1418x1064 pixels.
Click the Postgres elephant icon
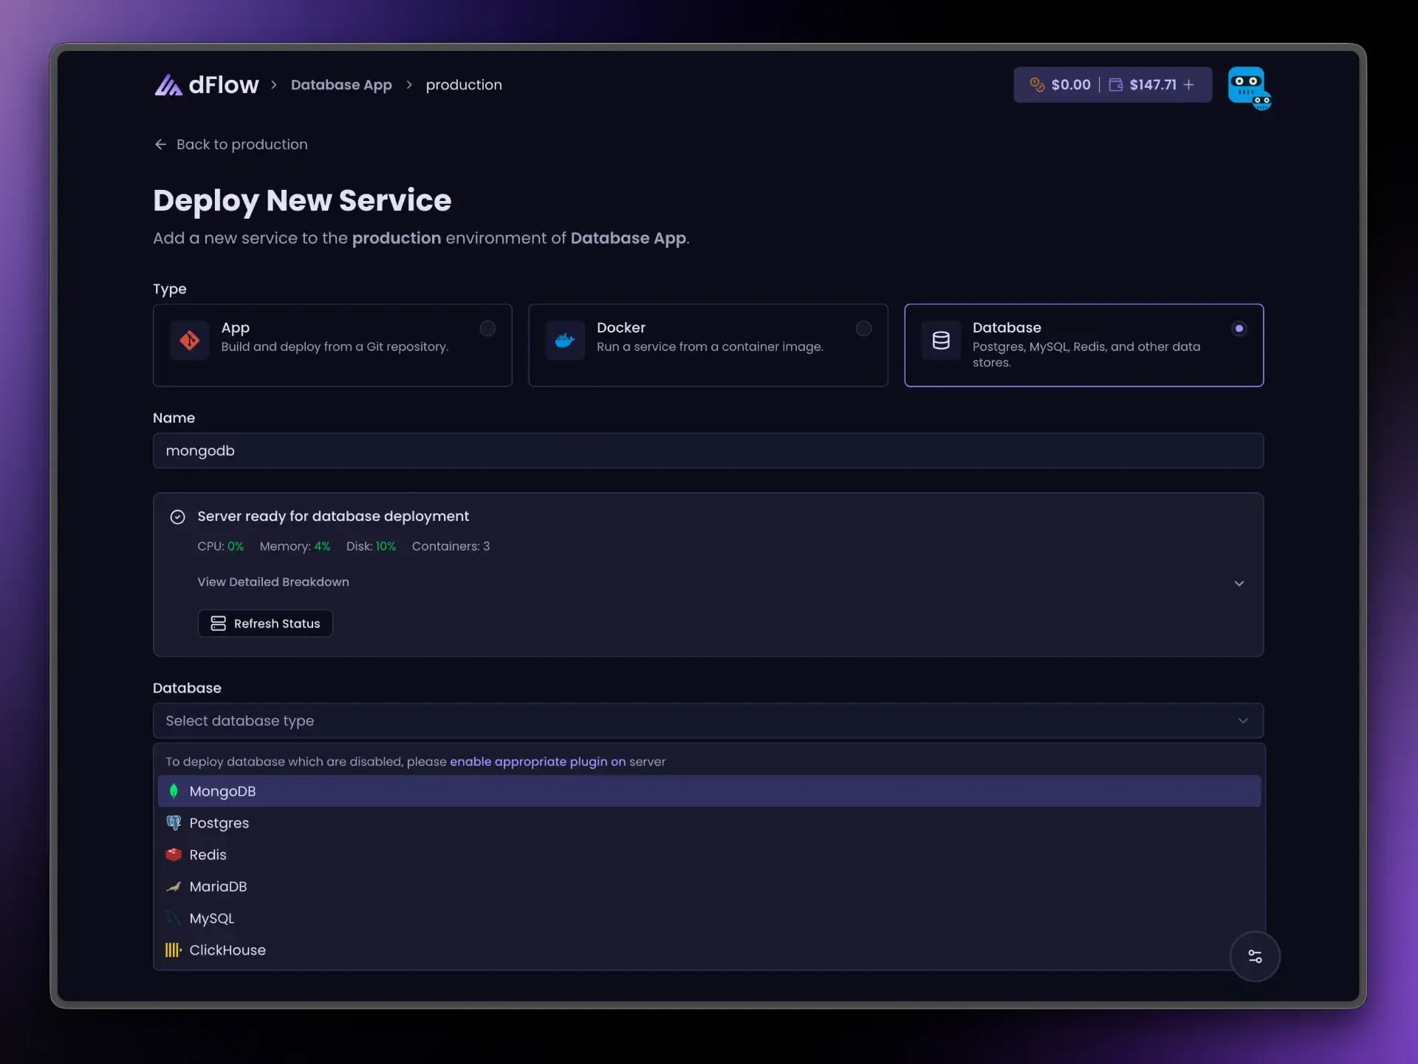[174, 823]
